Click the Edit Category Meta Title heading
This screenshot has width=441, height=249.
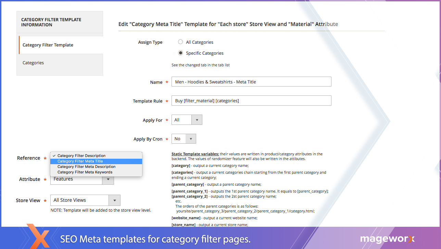(x=228, y=24)
